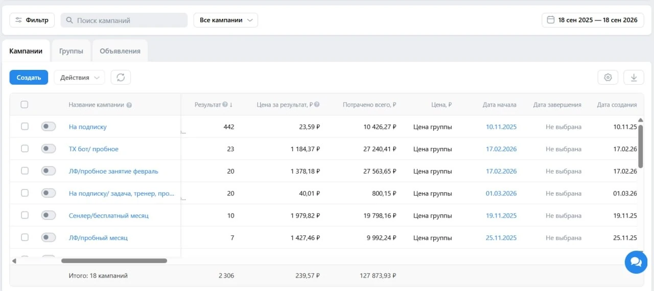The image size is (654, 291).
Task: Click help icon beside Цена за результат
Action: [x=317, y=105]
